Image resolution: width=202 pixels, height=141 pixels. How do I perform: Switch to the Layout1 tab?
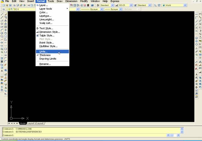pyautogui.click(x=31, y=123)
